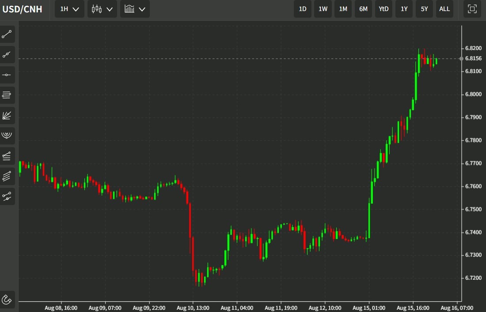Switch to 1W time range

click(323, 9)
